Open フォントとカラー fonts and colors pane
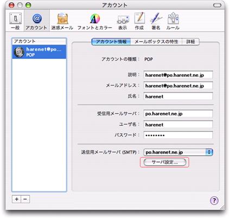 click(x=95, y=21)
